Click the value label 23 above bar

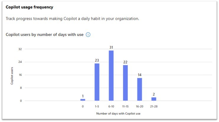tap(97, 60)
